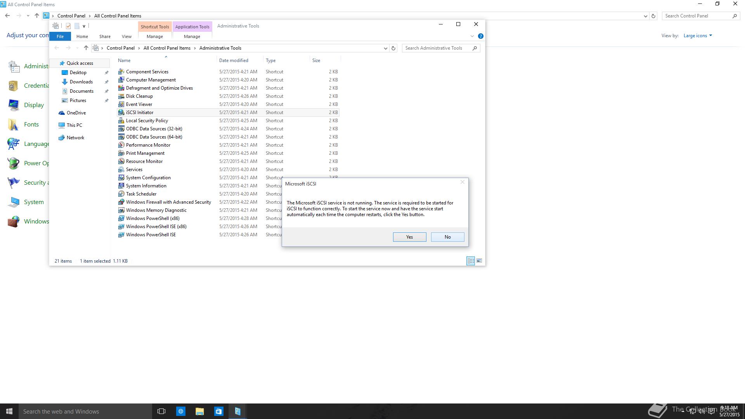This screenshot has height=419, width=745.
Task: Sort the list by the Size column
Action: click(x=325, y=61)
